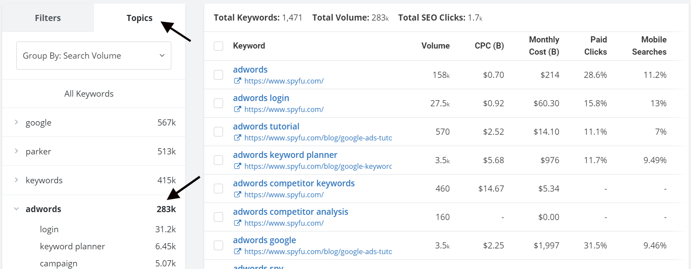
Task: Open the adwords keyword link
Action: click(250, 70)
